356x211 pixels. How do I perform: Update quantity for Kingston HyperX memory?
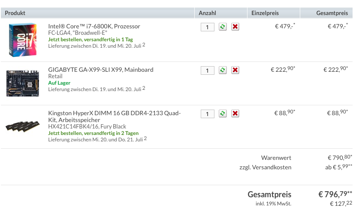click(x=223, y=113)
